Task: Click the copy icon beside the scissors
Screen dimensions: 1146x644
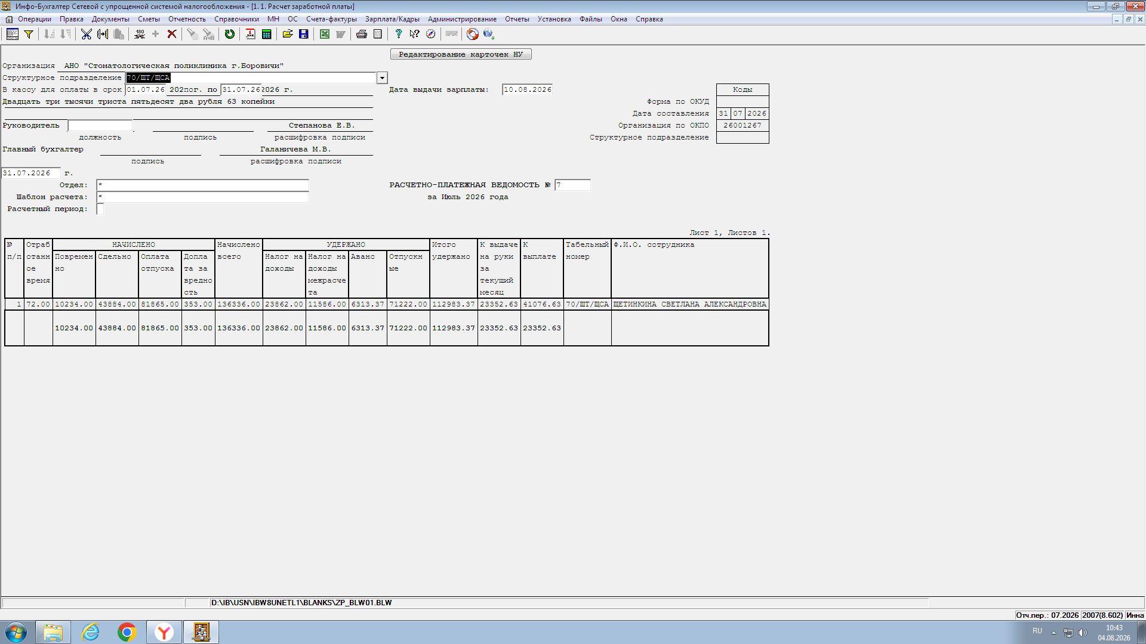Action: pyautogui.click(x=103, y=34)
